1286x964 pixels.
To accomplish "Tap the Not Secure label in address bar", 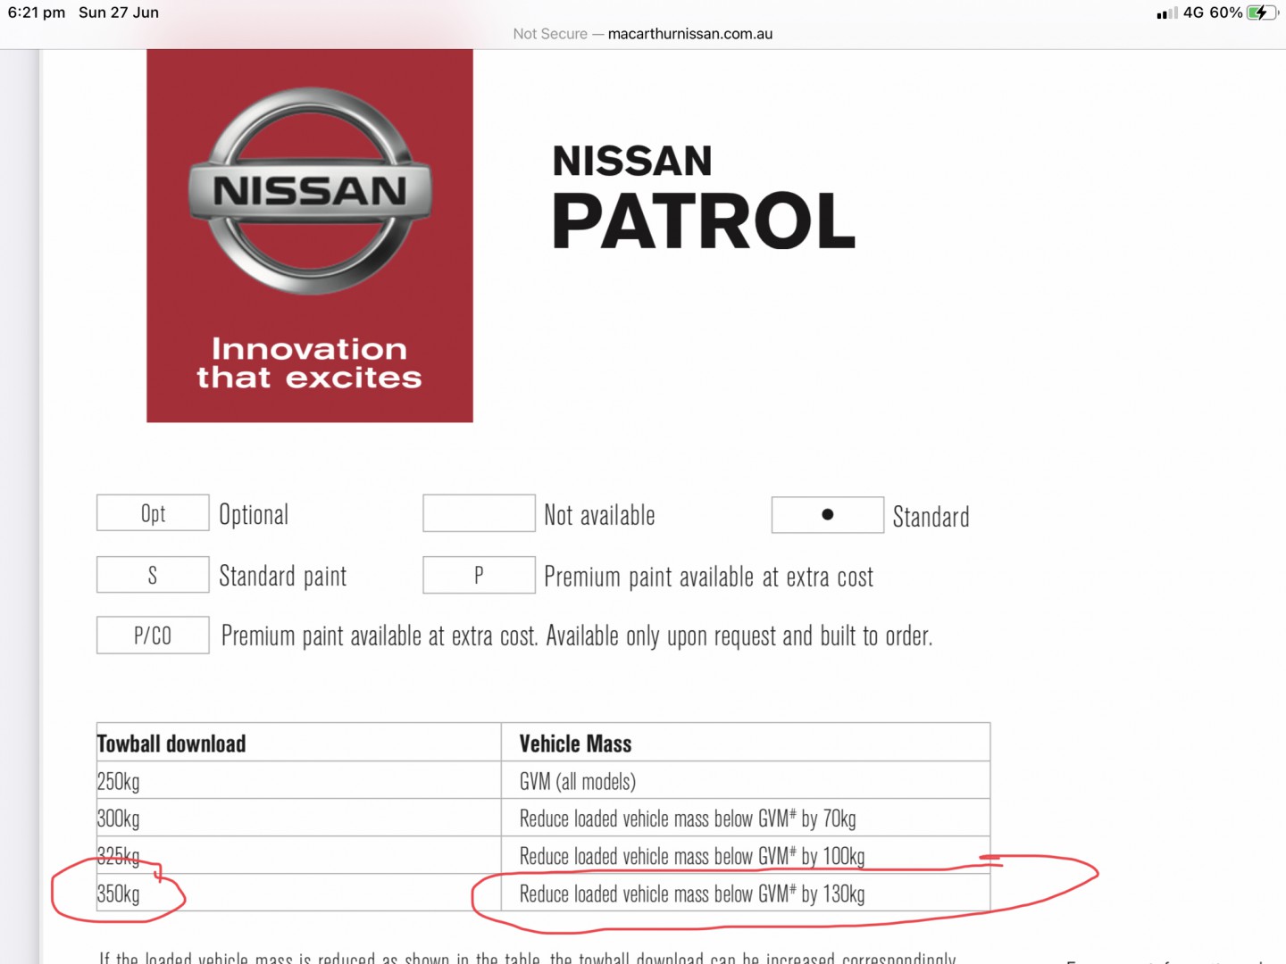I will coord(549,34).
